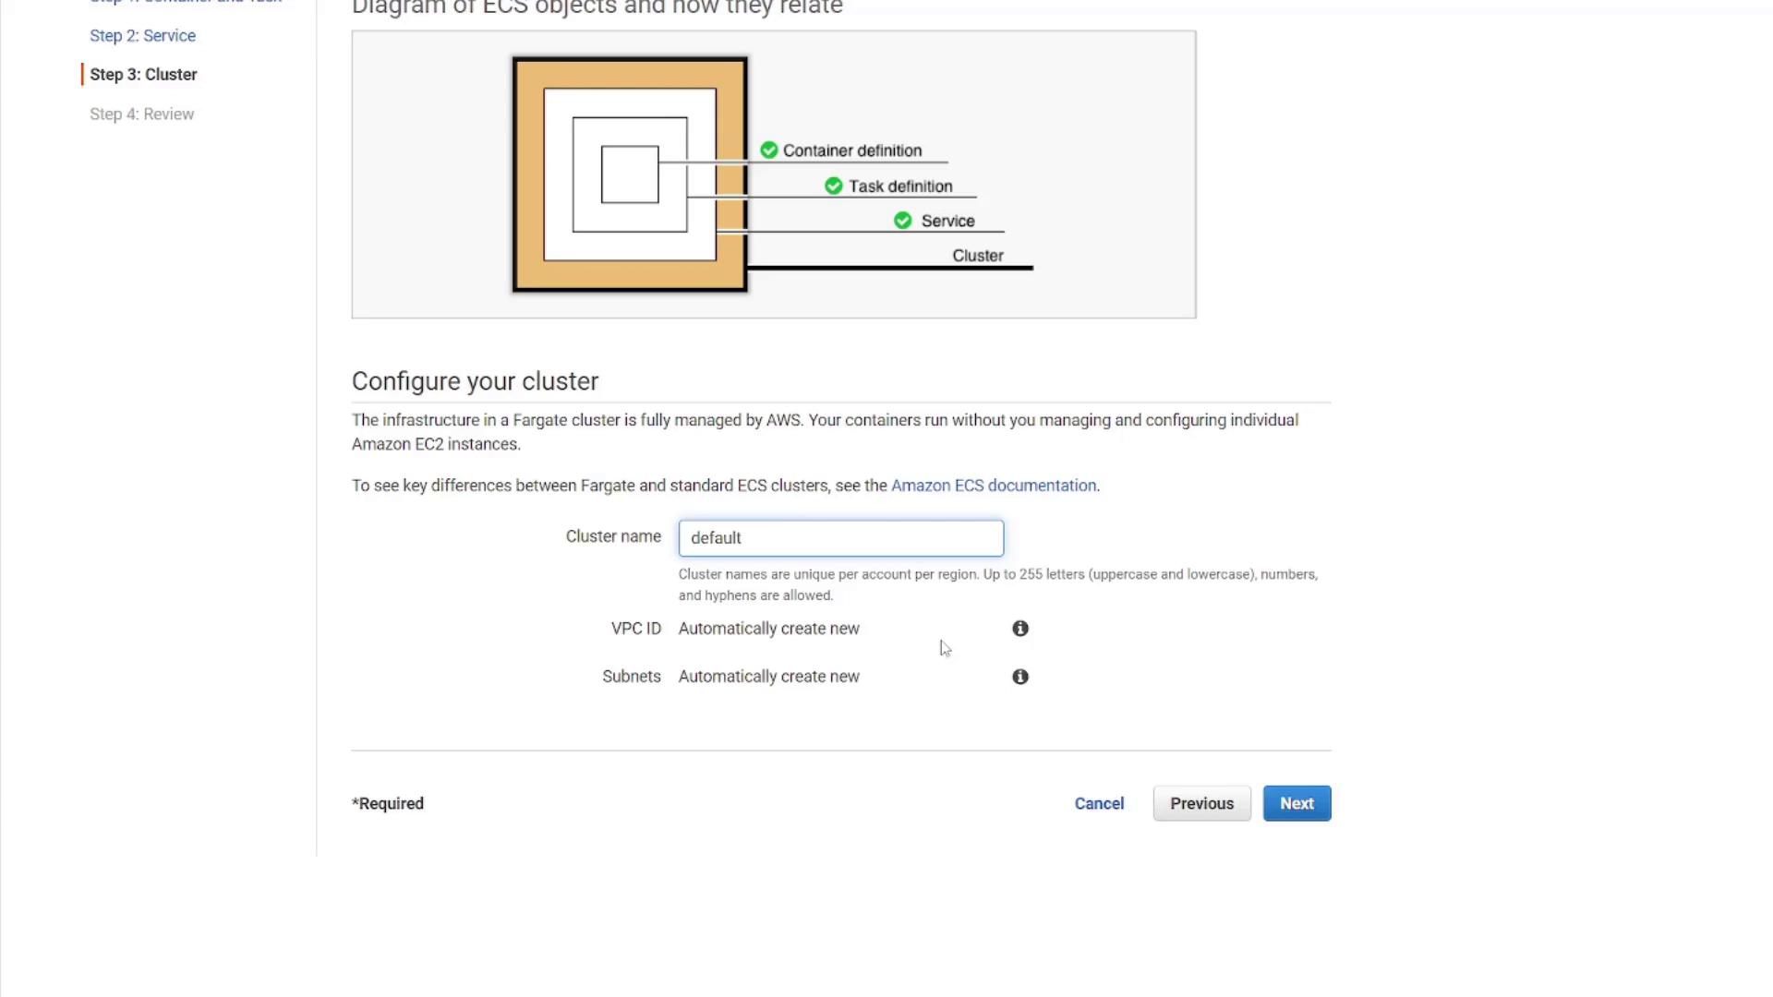The width and height of the screenshot is (1773, 997).
Task: Click the 'Configure your cluster' heading
Action: coord(475,381)
